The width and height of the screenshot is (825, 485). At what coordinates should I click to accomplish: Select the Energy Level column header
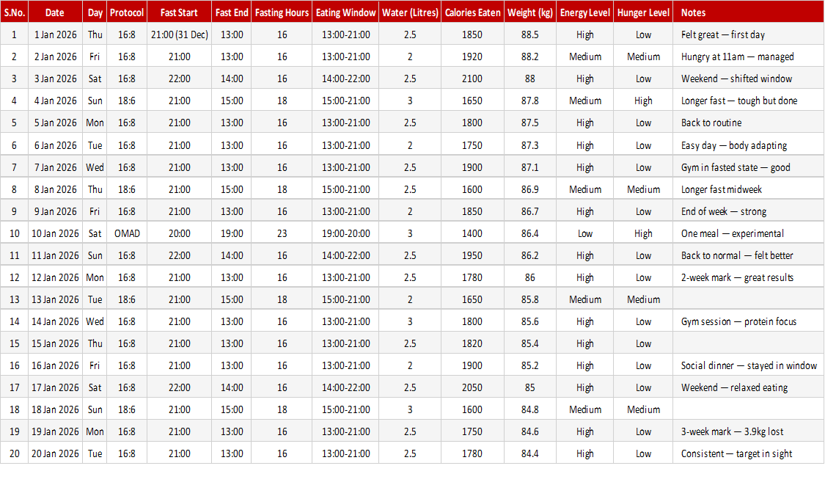(x=585, y=12)
